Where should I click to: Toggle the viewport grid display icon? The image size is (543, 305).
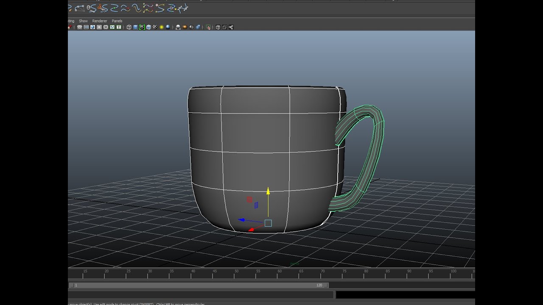click(79, 27)
